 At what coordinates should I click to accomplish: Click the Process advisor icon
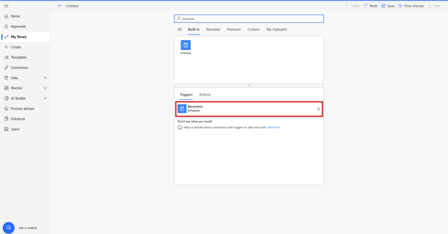[6, 108]
